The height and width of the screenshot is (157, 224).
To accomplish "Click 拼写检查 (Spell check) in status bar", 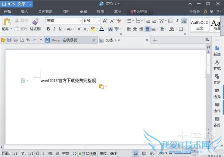I will pos(88,153).
